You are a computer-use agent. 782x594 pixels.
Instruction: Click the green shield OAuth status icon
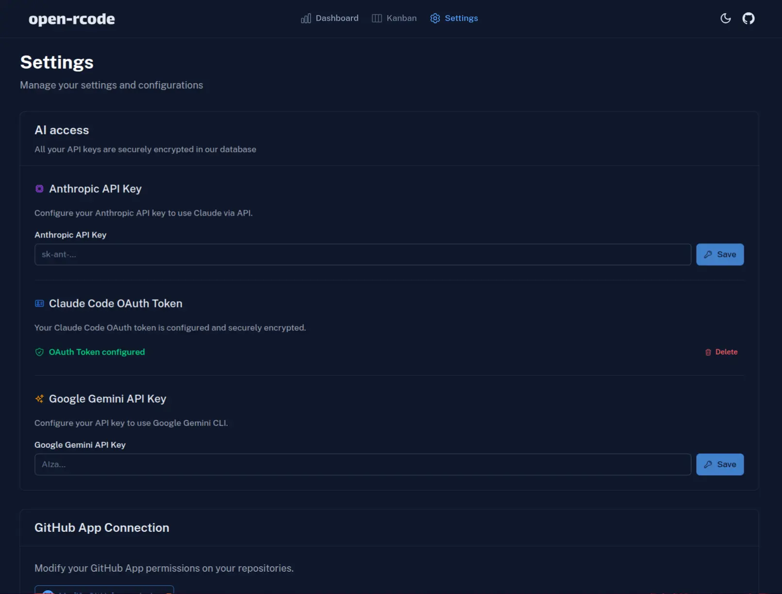(39, 352)
